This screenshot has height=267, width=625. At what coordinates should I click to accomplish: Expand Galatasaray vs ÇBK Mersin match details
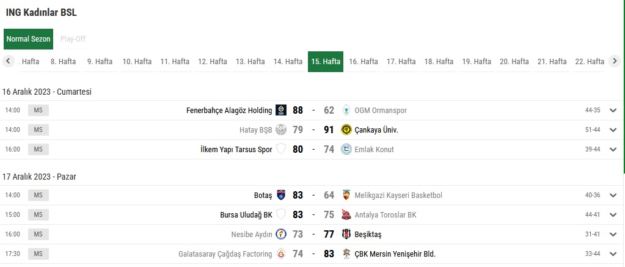pos(613,254)
